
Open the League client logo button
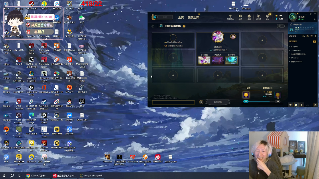(x=154, y=17)
